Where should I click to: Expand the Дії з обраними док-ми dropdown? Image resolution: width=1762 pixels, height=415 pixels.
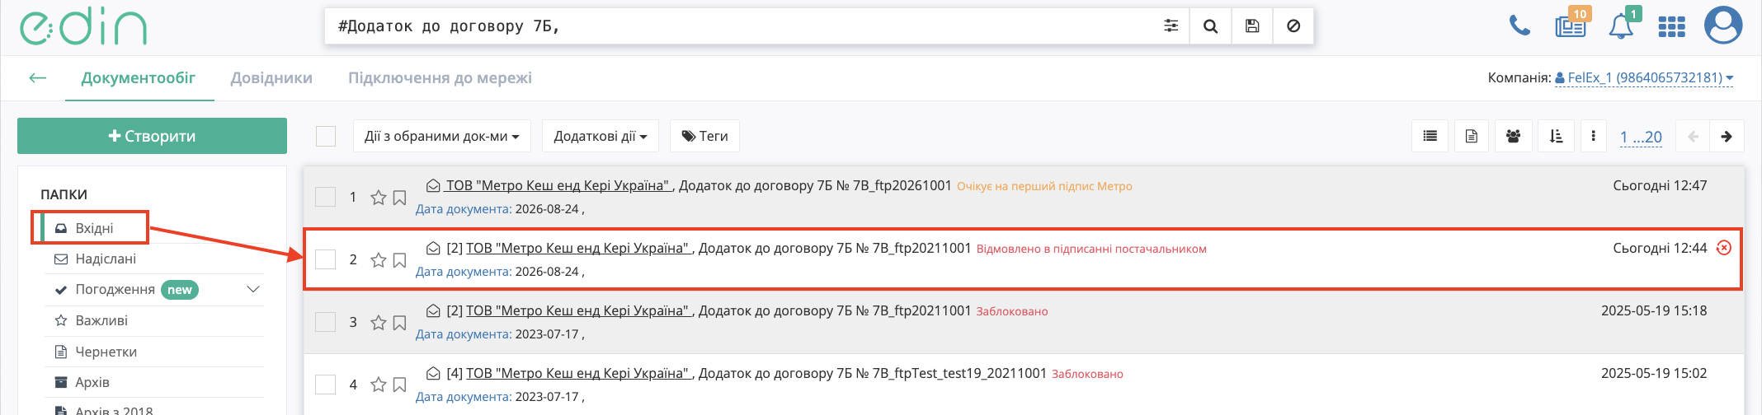tap(442, 136)
